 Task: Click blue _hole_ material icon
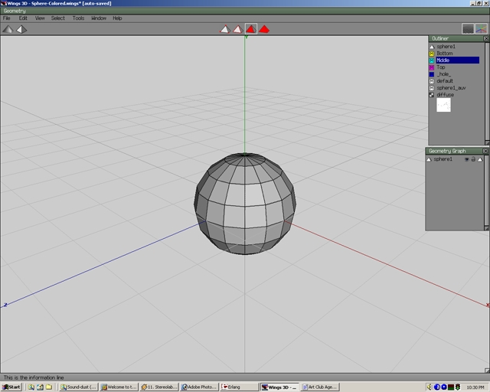coord(432,74)
